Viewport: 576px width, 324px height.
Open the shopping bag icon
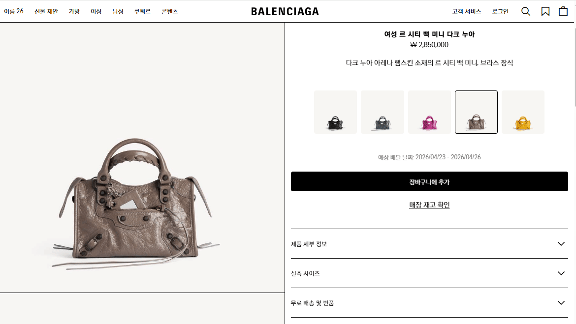click(563, 11)
